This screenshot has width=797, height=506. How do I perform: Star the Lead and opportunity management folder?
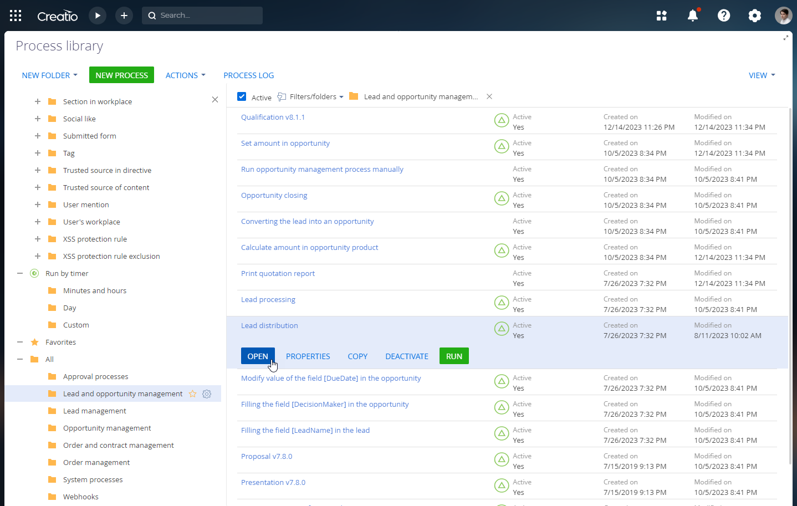click(193, 394)
